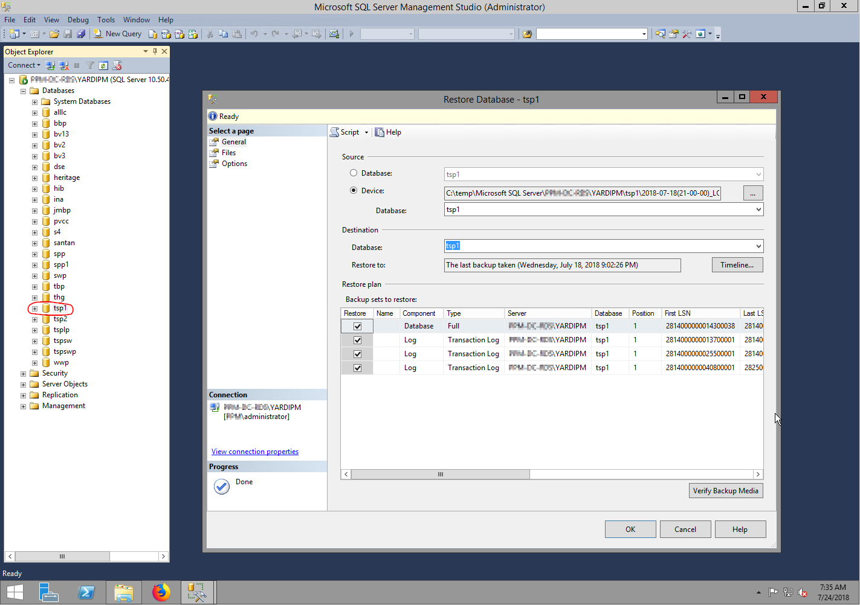Select the Source Database radio button
The image size is (860, 605).
tap(354, 173)
